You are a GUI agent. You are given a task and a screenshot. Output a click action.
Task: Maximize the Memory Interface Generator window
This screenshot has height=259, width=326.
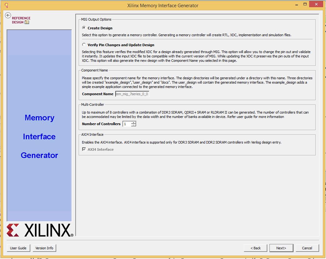point(305,4)
